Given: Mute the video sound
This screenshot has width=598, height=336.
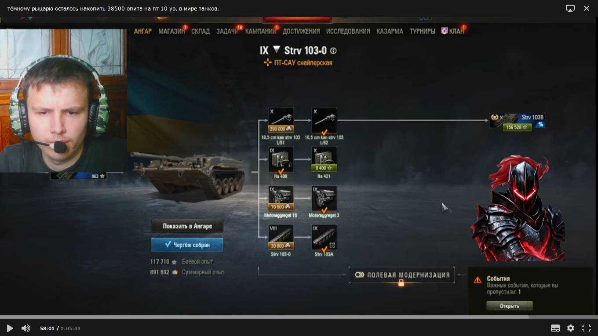Looking at the screenshot, I should click(26, 328).
